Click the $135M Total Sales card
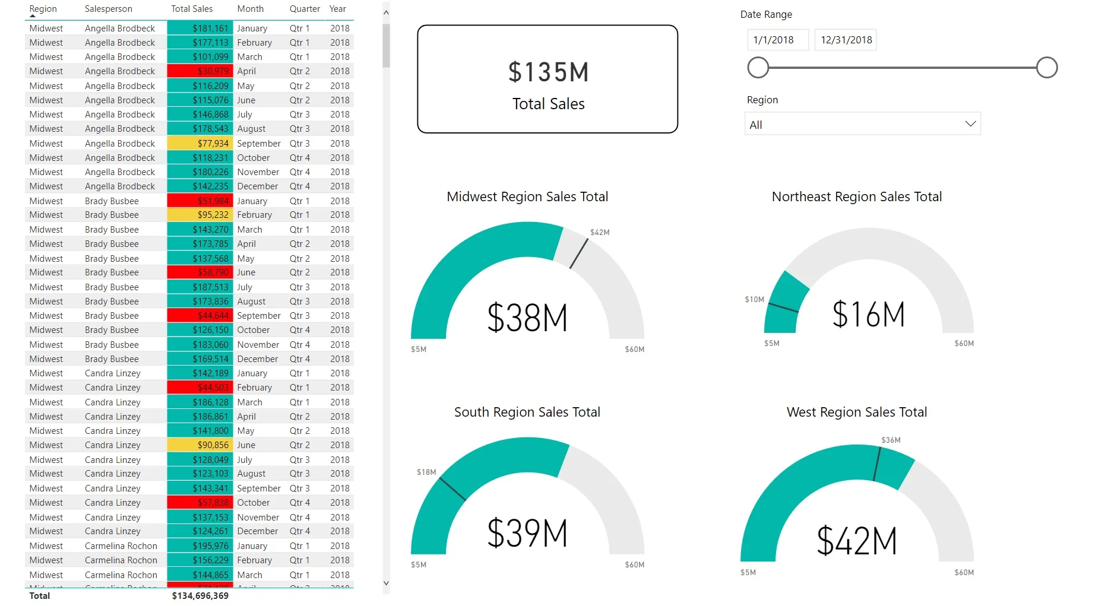This screenshot has height=606, width=1105. (x=547, y=79)
